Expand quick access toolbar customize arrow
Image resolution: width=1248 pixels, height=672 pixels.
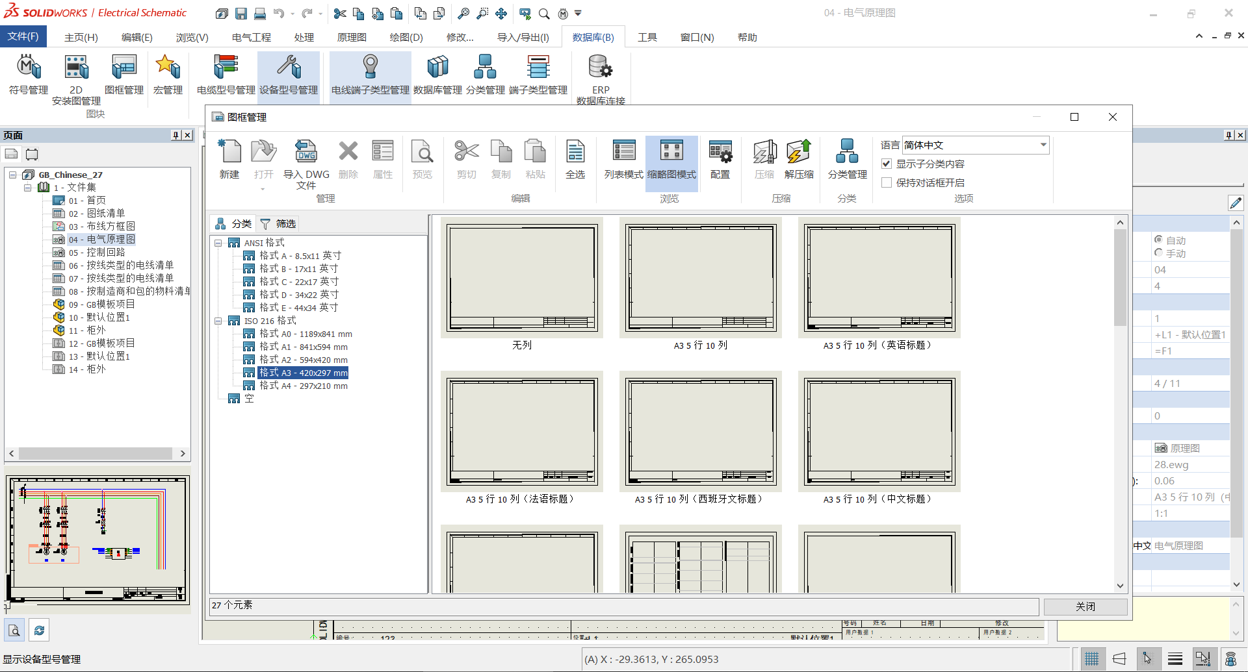click(x=578, y=13)
